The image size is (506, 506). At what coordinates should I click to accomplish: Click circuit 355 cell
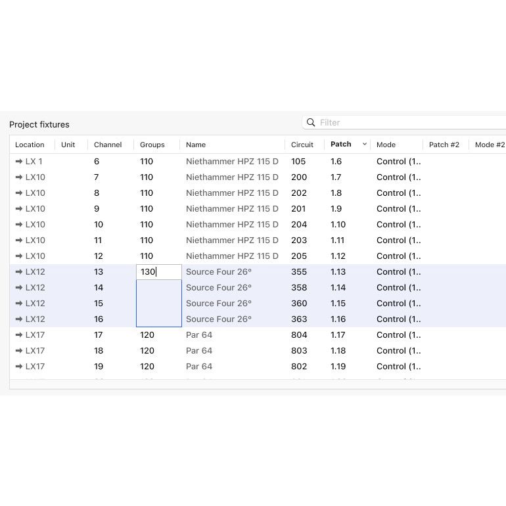299,271
